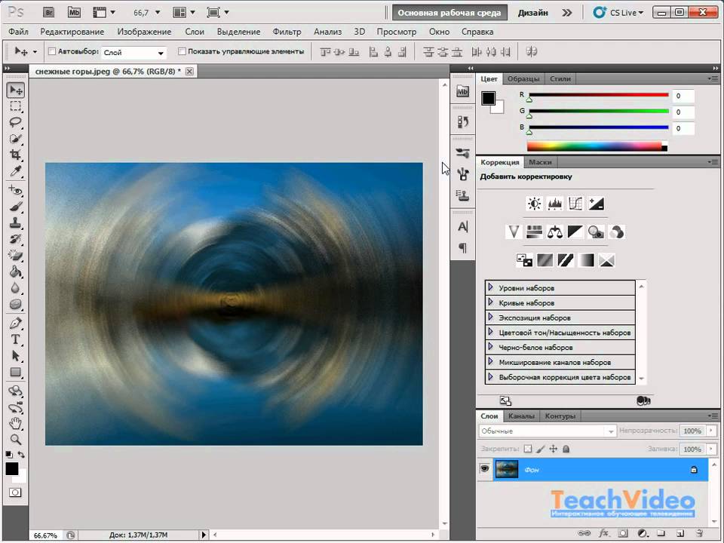This screenshot has width=724, height=543.
Task: Hide the Фон layer eye icon
Action: [x=484, y=469]
